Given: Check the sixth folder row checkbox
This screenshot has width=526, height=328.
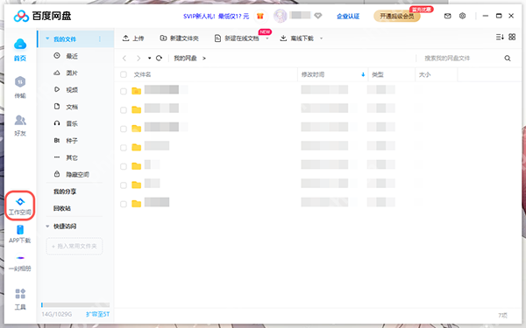Looking at the screenshot, I should tap(124, 185).
